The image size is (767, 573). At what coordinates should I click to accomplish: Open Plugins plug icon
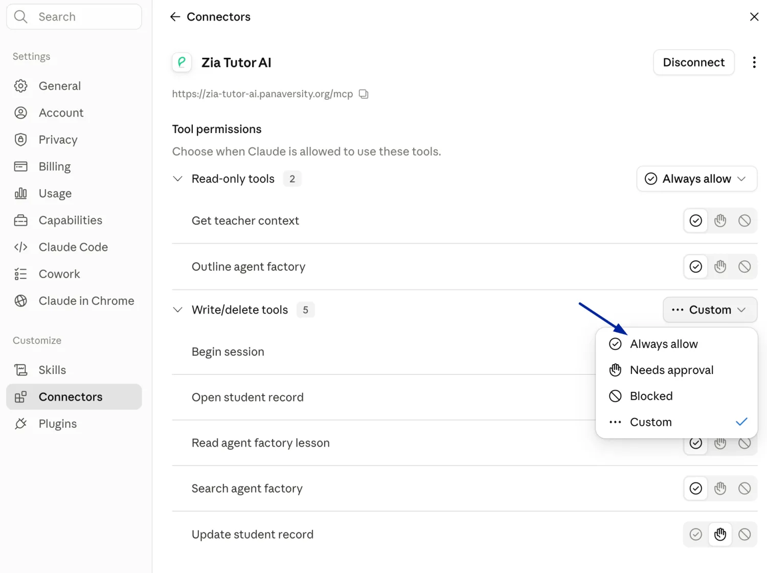(x=21, y=424)
